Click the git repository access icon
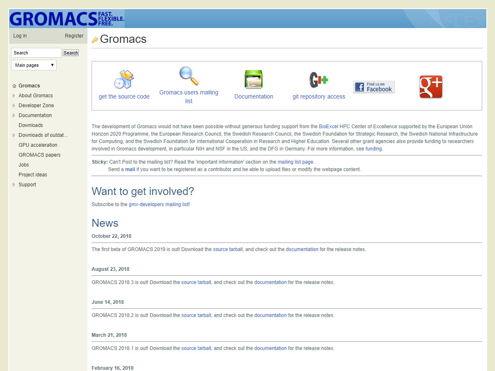The image size is (495, 371). 318,80
